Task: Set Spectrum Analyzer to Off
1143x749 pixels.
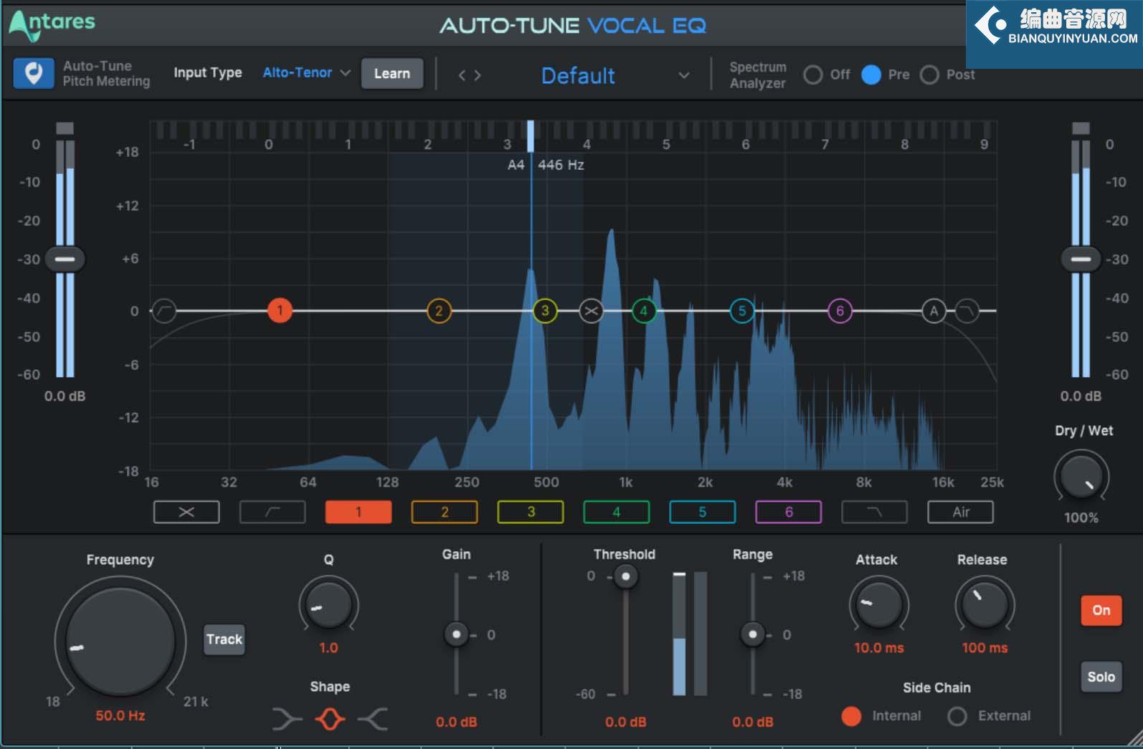Action: 812,75
